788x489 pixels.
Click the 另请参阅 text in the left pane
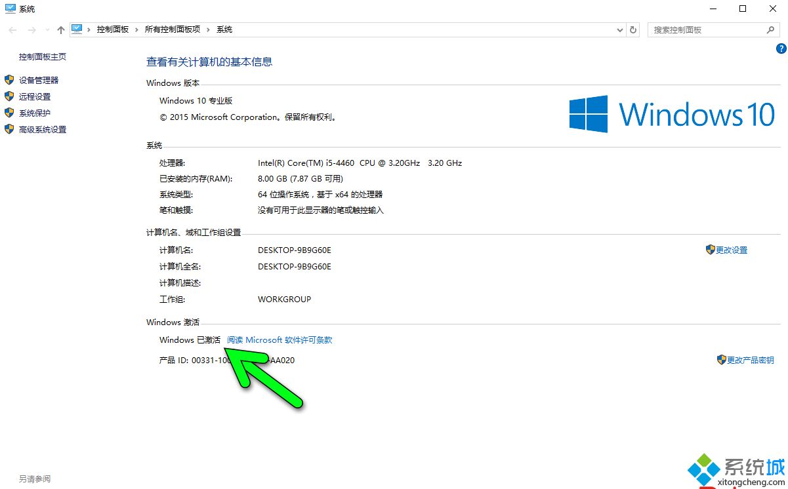(35, 479)
